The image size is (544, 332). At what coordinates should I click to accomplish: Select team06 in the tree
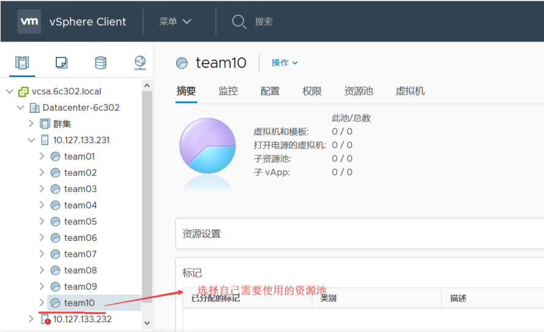[x=81, y=238]
